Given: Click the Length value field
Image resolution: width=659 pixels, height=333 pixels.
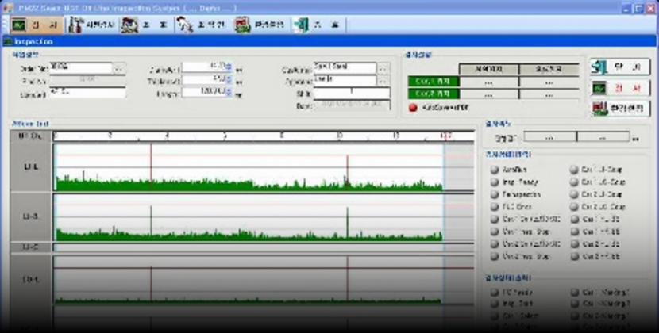Looking at the screenshot, I should [x=204, y=93].
